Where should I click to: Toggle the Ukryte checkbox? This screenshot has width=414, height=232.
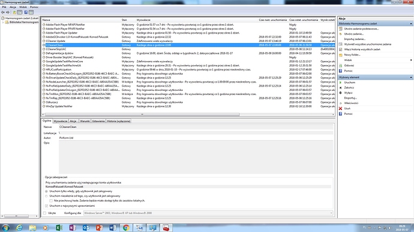(44, 213)
